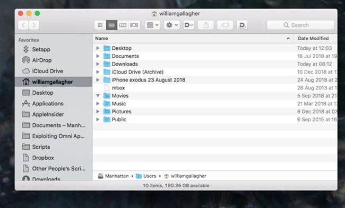Expand the Public folder triangle
This screenshot has height=208, width=345.
98,120
